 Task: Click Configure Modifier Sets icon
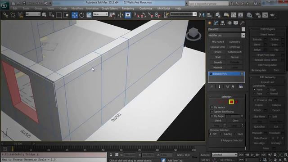241,86
